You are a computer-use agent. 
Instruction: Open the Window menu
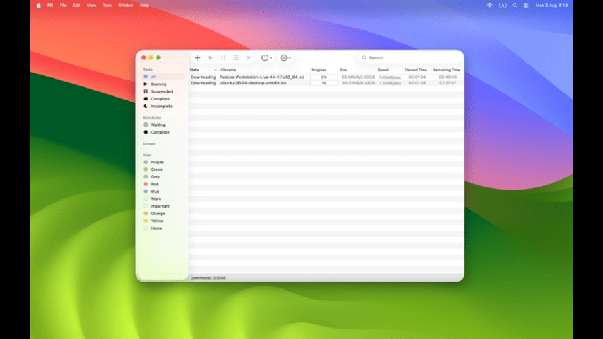click(x=125, y=6)
